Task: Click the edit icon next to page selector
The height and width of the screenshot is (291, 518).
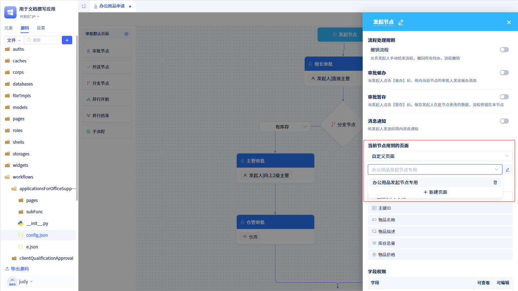Action: [508, 170]
